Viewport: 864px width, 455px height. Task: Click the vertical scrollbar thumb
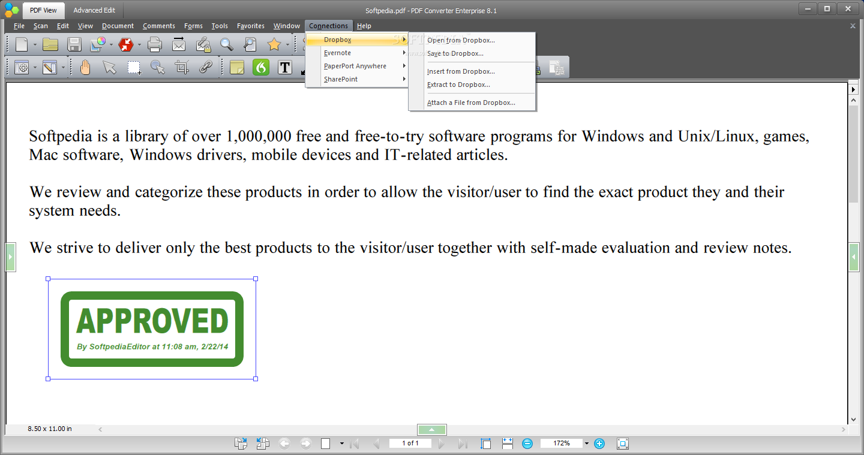coord(853,154)
